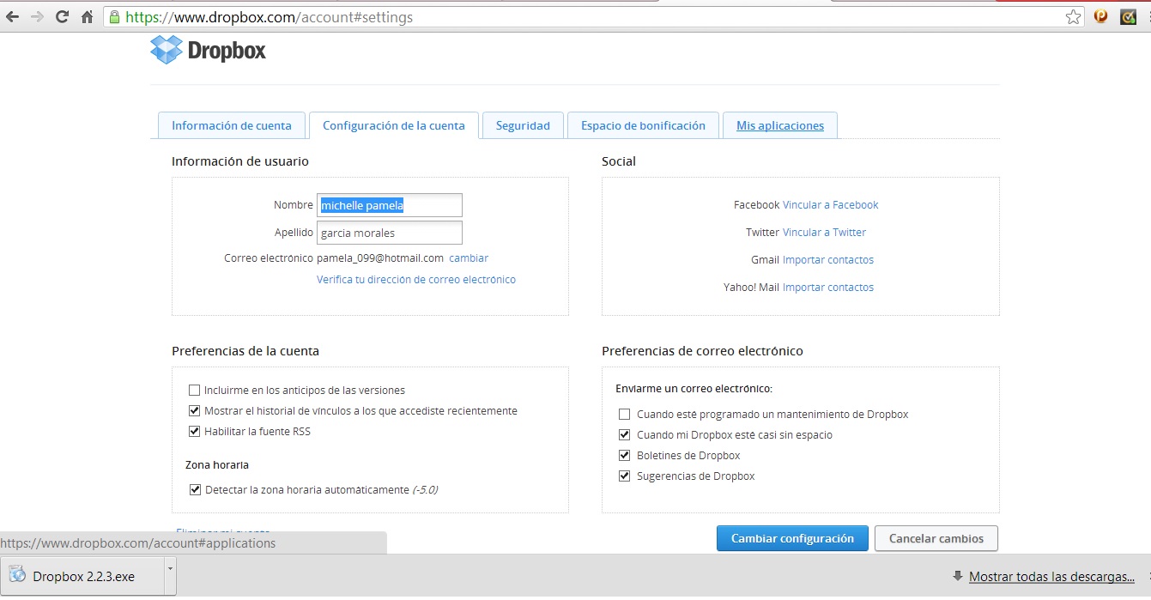Click the browser back arrow
Screen dimensions: 1151x600
point(13,17)
